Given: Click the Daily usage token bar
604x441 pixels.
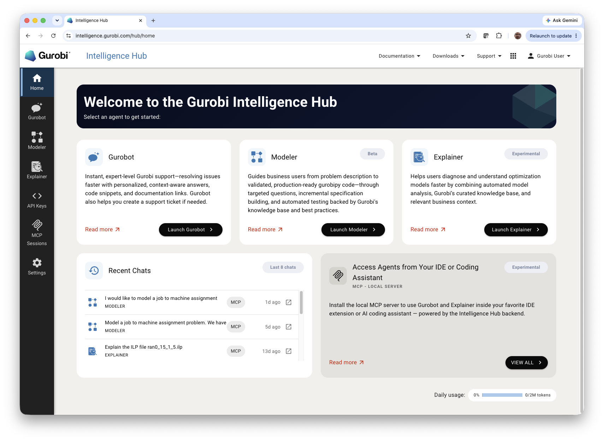Looking at the screenshot, I should click(502, 395).
